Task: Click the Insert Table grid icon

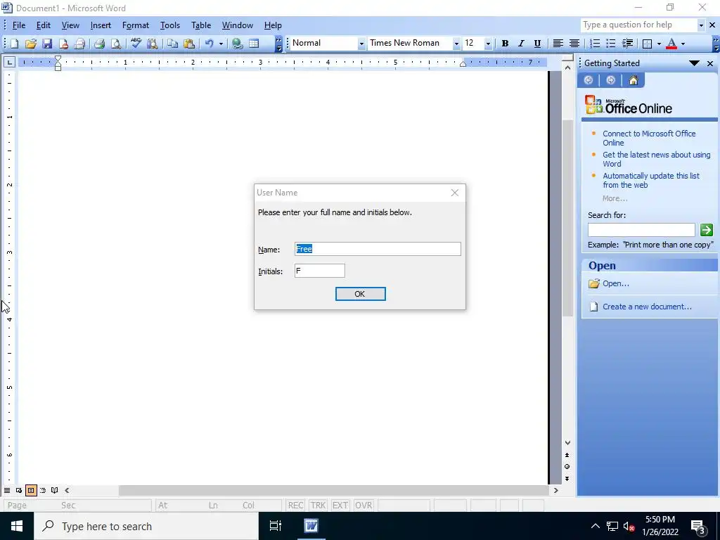Action: 253,44
